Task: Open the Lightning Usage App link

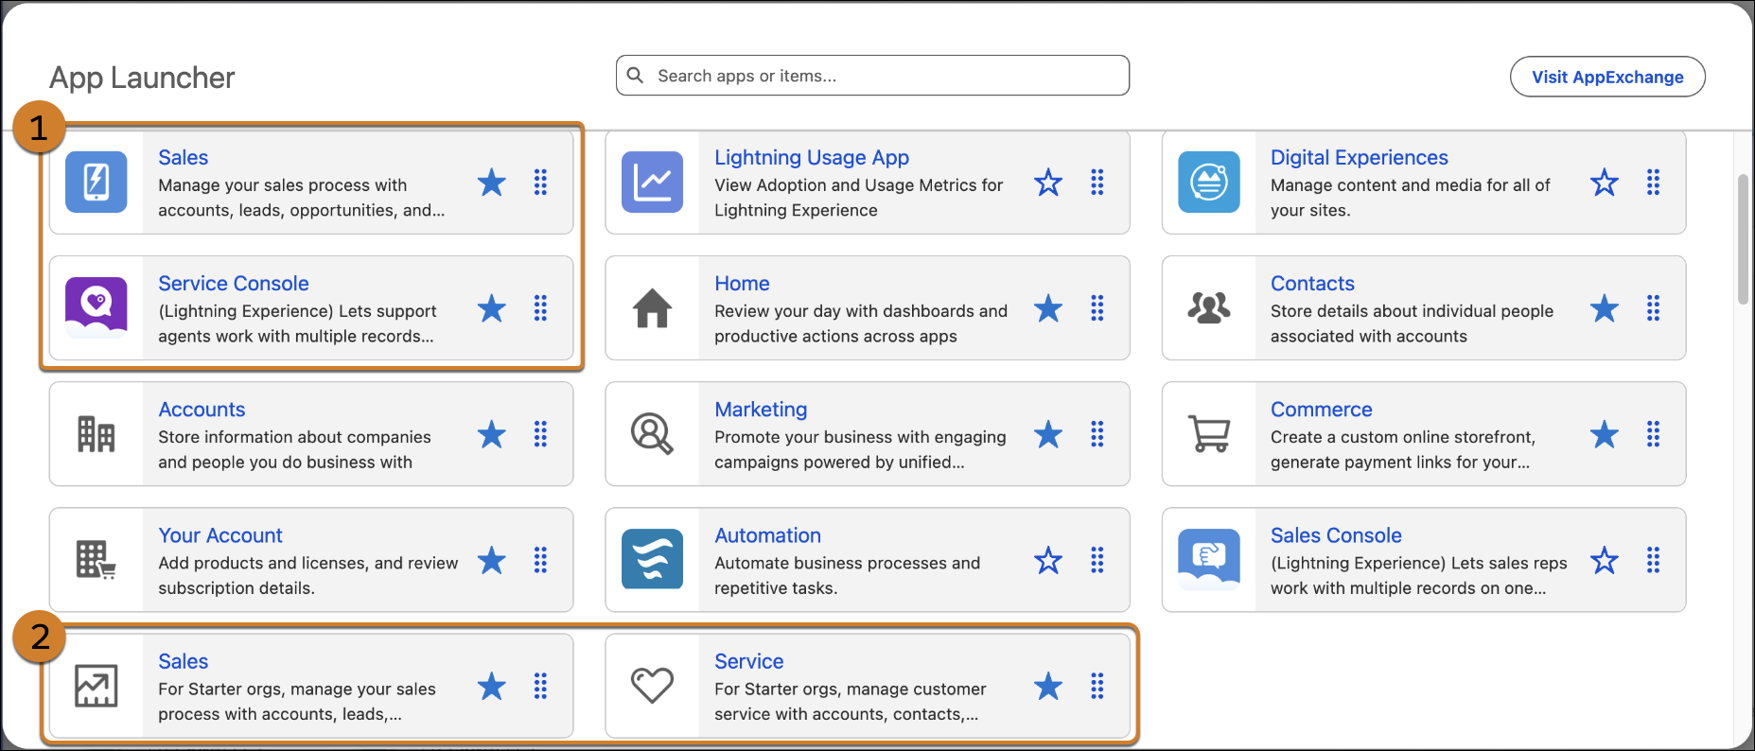Action: [x=812, y=157]
